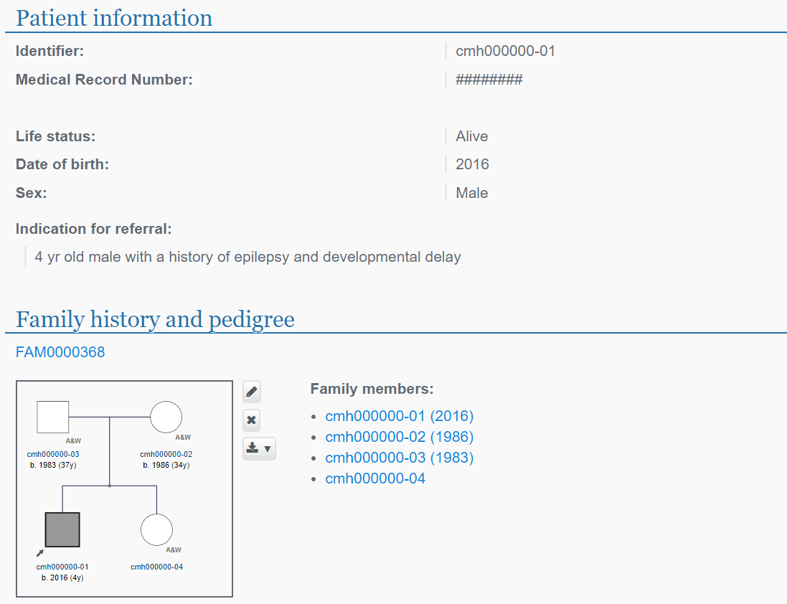This screenshot has width=787, height=604.
Task: Click the Medical Record Number value
Action: pos(489,80)
